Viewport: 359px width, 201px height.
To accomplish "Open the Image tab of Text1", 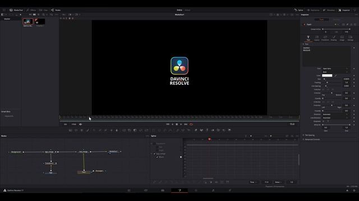I will pos(342,38).
